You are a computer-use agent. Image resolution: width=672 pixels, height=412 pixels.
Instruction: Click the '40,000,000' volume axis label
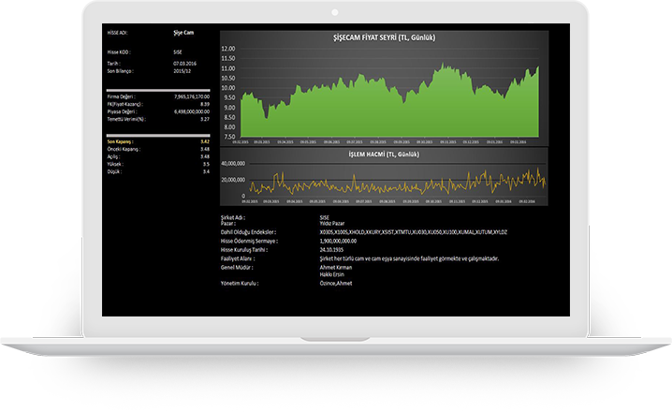[233, 164]
